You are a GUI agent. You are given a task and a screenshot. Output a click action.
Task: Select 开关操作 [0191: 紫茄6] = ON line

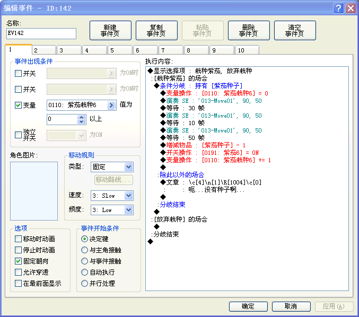(209, 153)
